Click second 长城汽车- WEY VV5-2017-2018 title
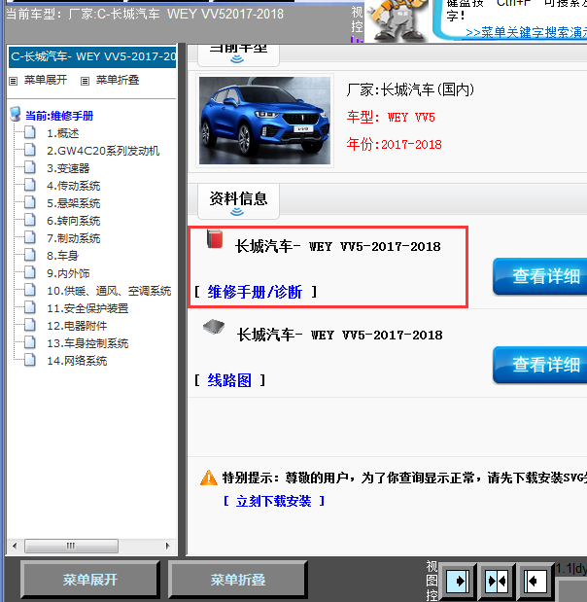The image size is (587, 602). 339,335
